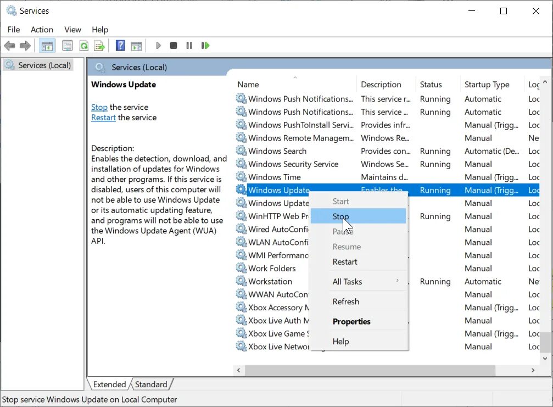Open the Help menu in menu bar

click(100, 30)
